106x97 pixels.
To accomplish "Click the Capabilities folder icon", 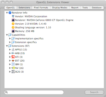I will 10,35.
